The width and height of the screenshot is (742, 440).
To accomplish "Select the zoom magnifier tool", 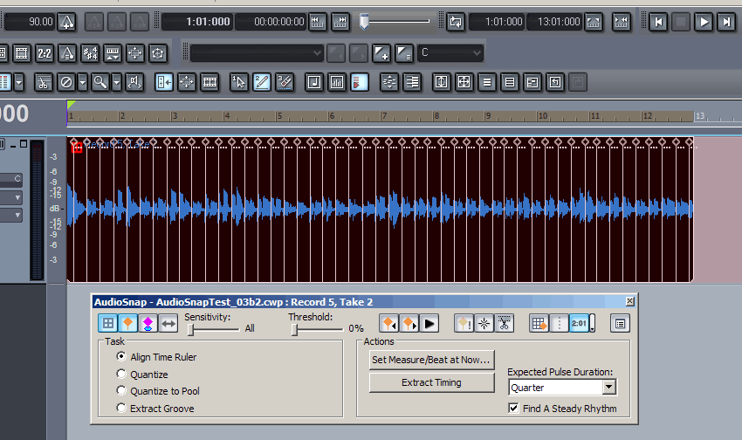I will [100, 82].
